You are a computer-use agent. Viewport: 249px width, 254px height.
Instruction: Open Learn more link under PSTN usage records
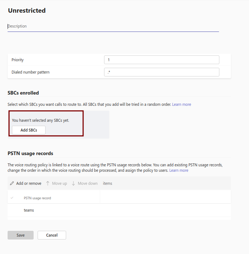179,170
